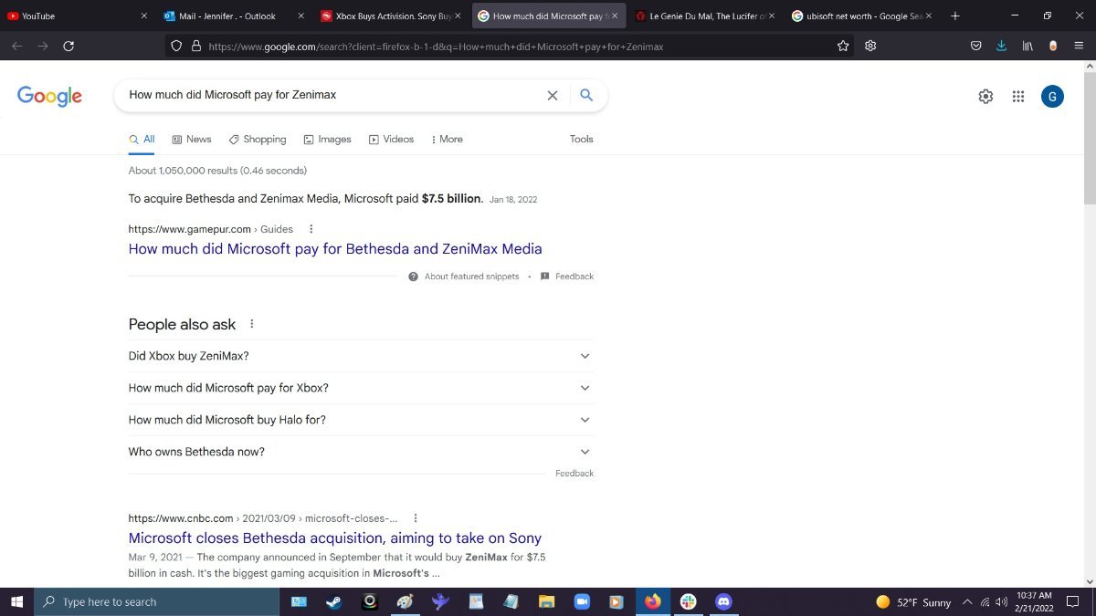Open the volume speaker tray icon

click(x=1001, y=602)
